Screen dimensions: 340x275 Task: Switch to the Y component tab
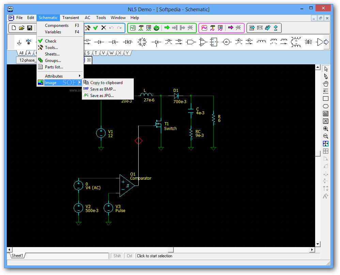click(127, 53)
